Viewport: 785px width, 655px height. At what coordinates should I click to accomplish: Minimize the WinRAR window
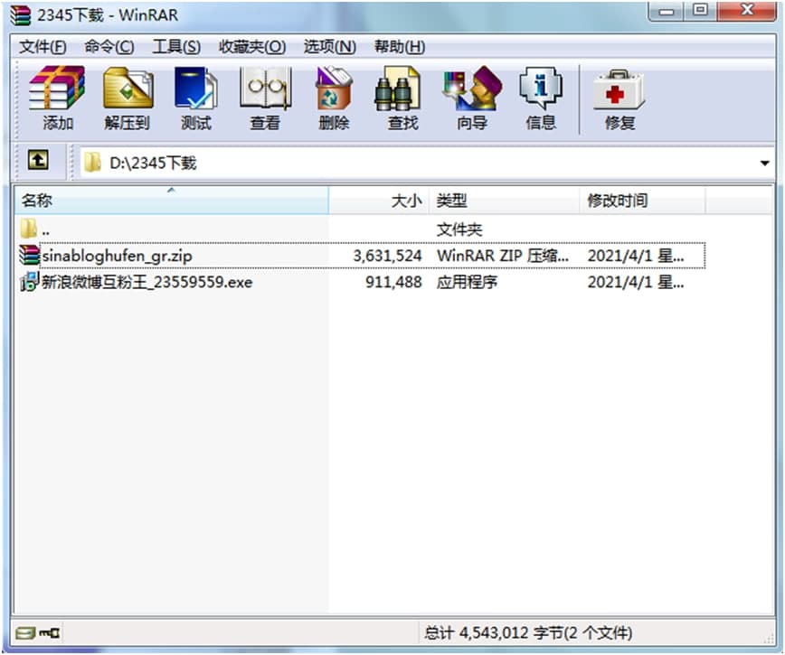(x=666, y=11)
